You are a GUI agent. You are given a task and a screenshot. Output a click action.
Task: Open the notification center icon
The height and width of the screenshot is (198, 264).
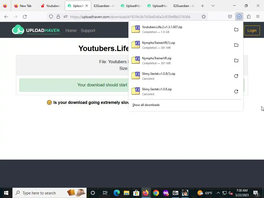click(256, 193)
